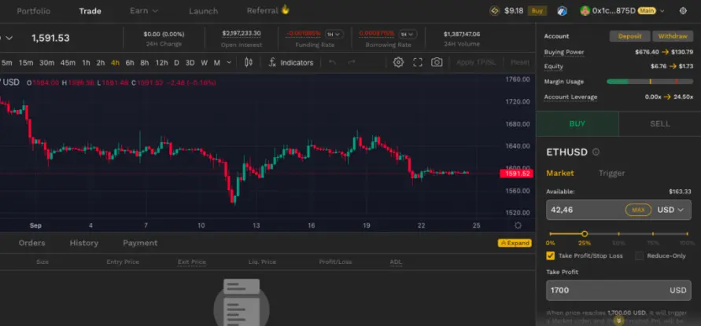Expand the positions panel
Screen dimensions: 701x326
tap(515, 243)
